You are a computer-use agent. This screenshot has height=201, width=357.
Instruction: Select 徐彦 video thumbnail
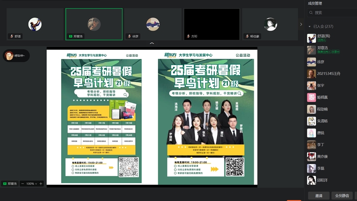[153, 24]
